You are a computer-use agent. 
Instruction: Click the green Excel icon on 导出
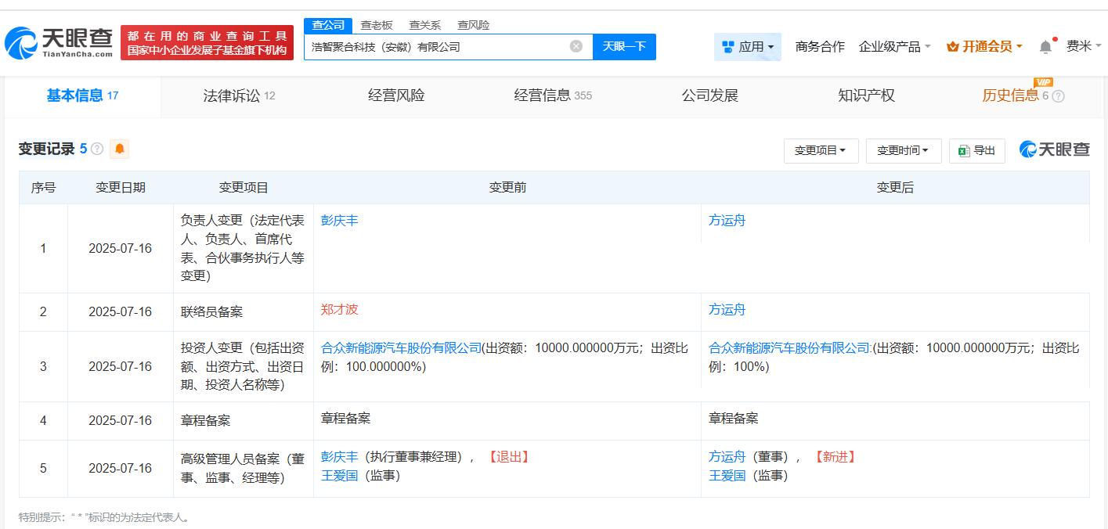965,150
